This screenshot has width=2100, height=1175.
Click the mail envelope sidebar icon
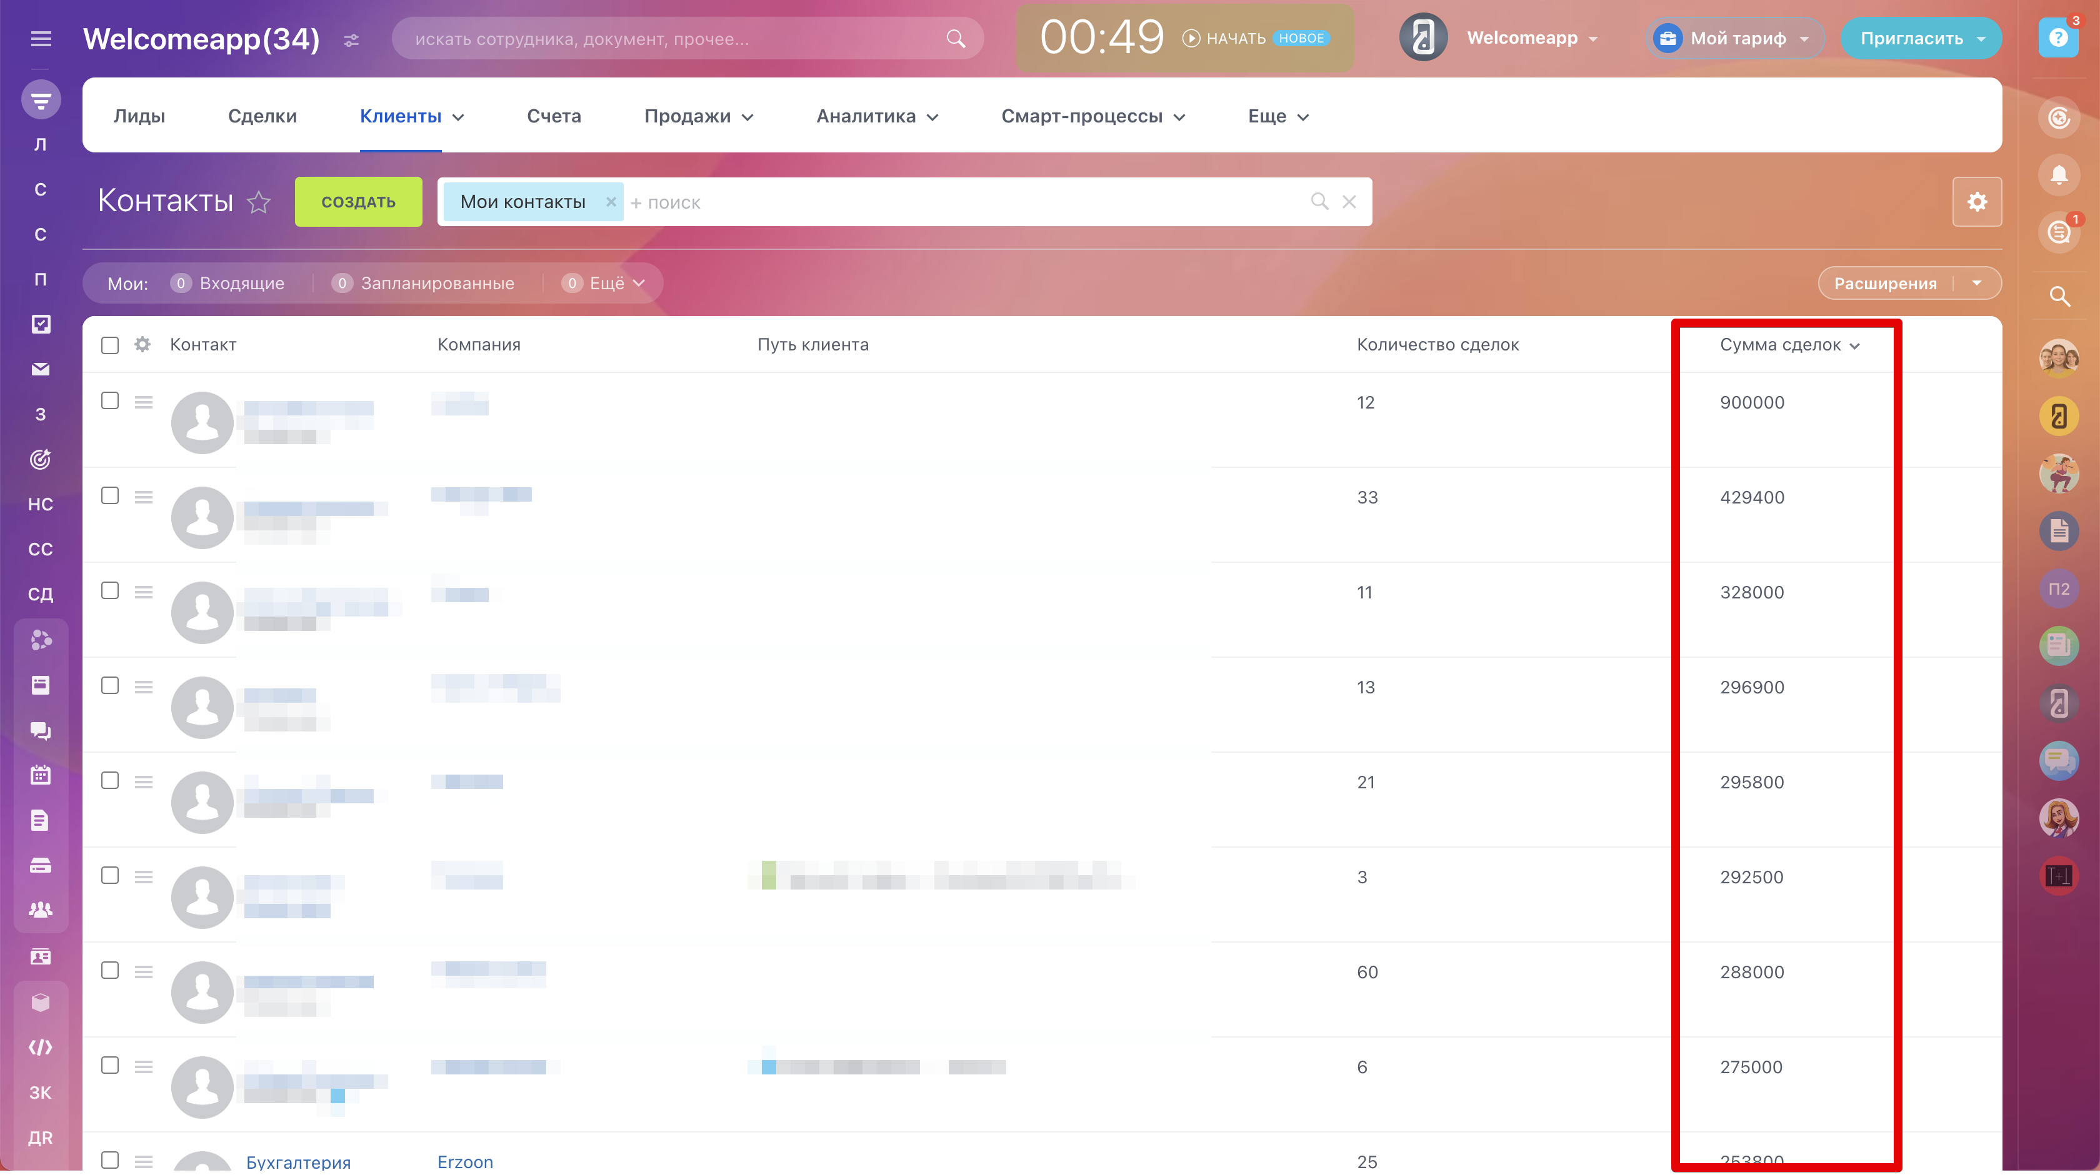coord(41,369)
